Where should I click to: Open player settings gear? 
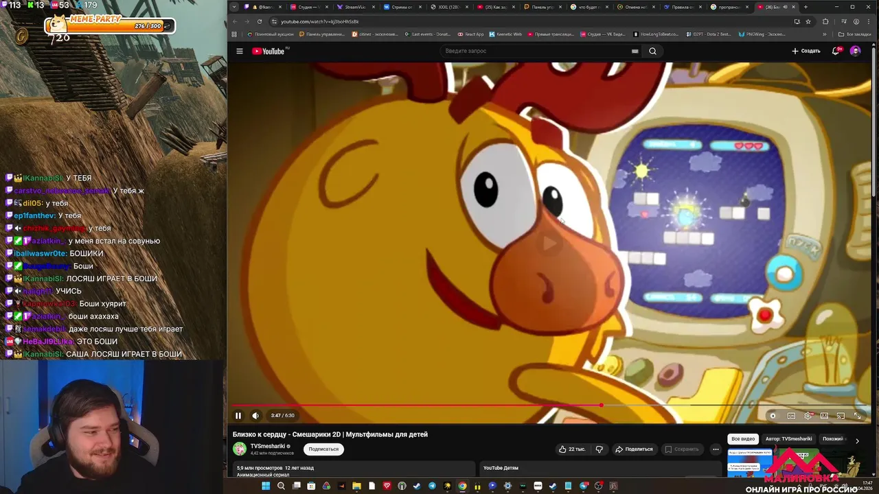point(808,416)
